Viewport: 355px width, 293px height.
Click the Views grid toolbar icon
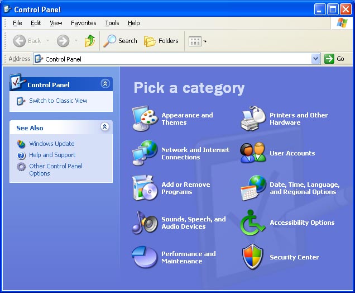click(195, 41)
